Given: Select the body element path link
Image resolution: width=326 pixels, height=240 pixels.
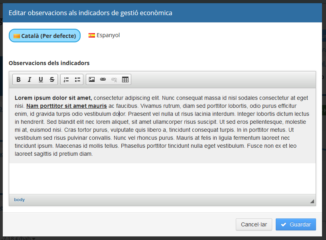Looking at the screenshot, I should (19, 200).
